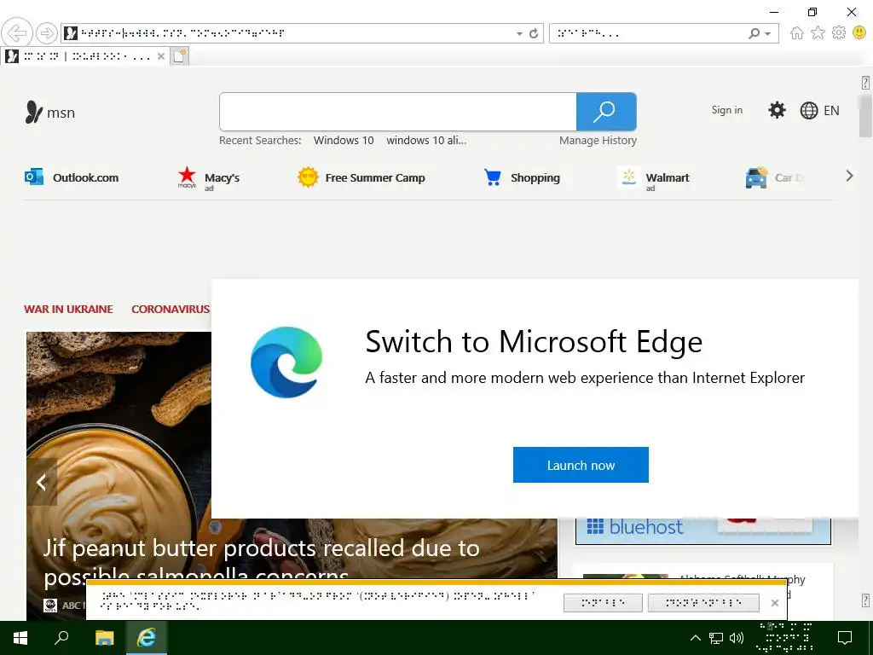Open File Explorer from the taskbar

[x=105, y=638]
